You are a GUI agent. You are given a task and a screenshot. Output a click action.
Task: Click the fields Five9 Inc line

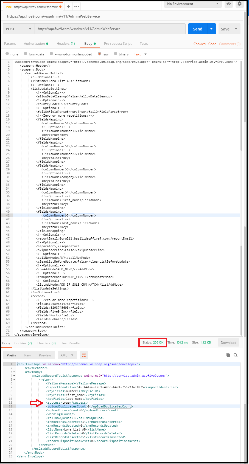click(x=60, y=311)
